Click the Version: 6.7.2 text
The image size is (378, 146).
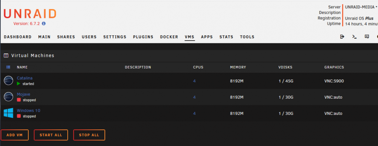coord(26,24)
